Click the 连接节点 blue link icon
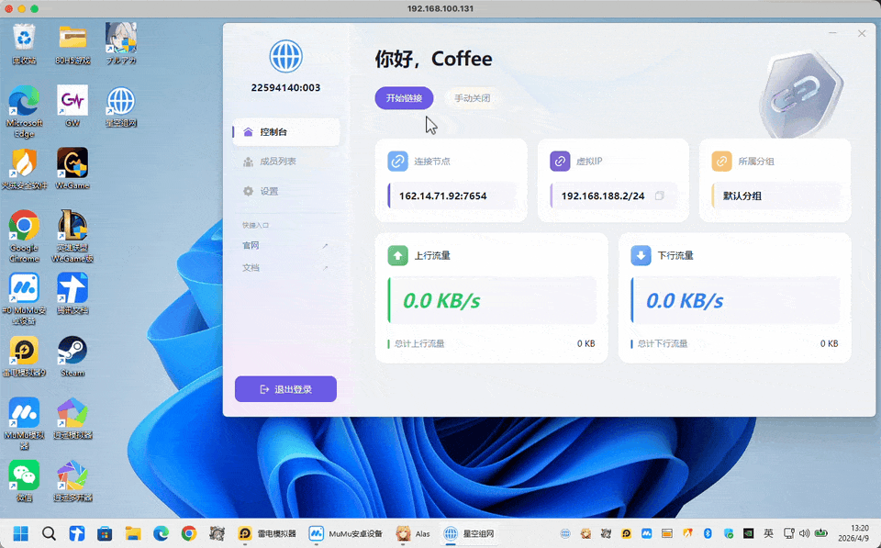881x548 pixels. tap(397, 162)
